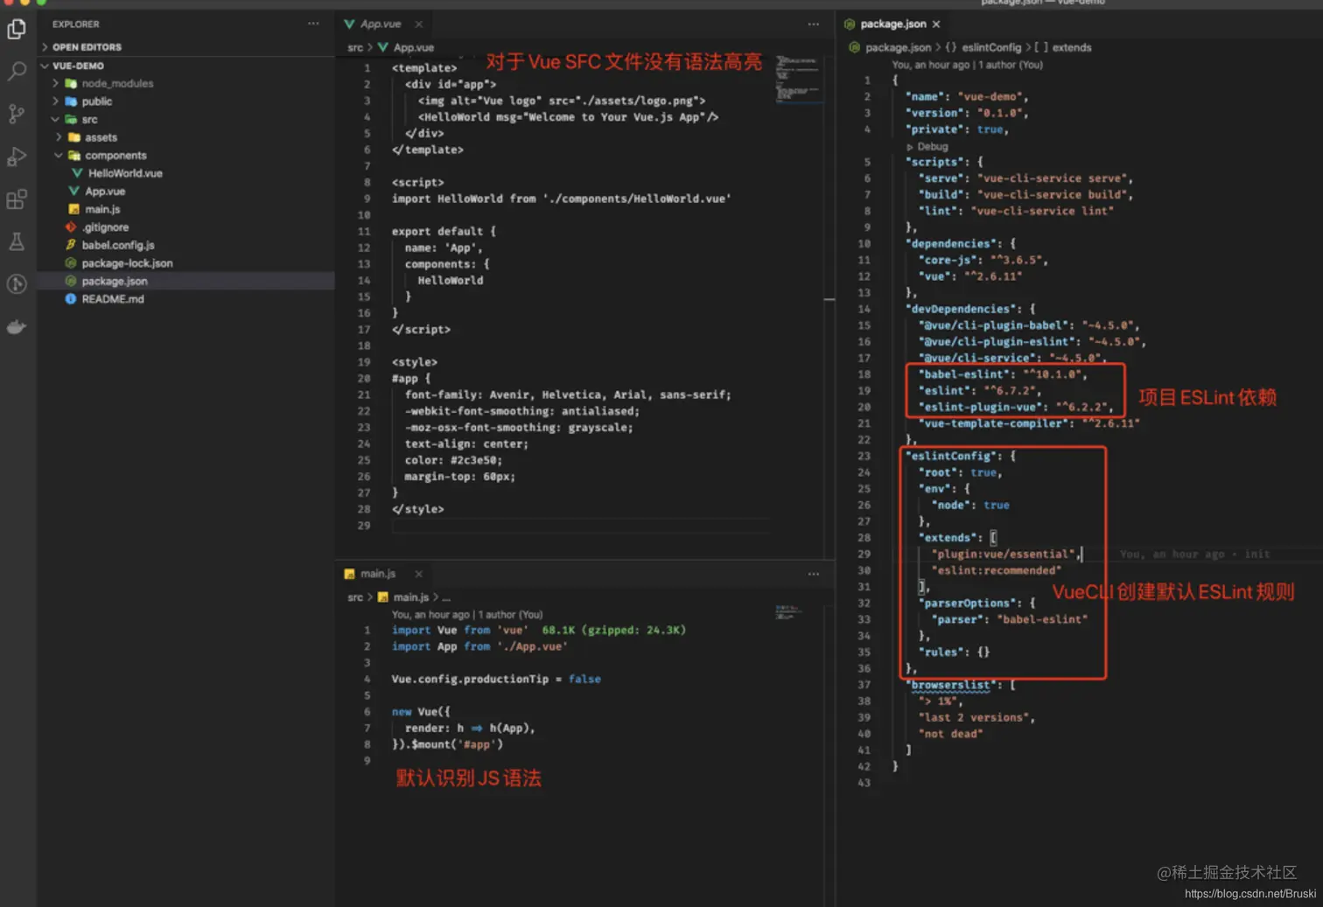Image resolution: width=1323 pixels, height=907 pixels.
Task: Click the "browserslist" key in package.json
Action: [x=951, y=685]
